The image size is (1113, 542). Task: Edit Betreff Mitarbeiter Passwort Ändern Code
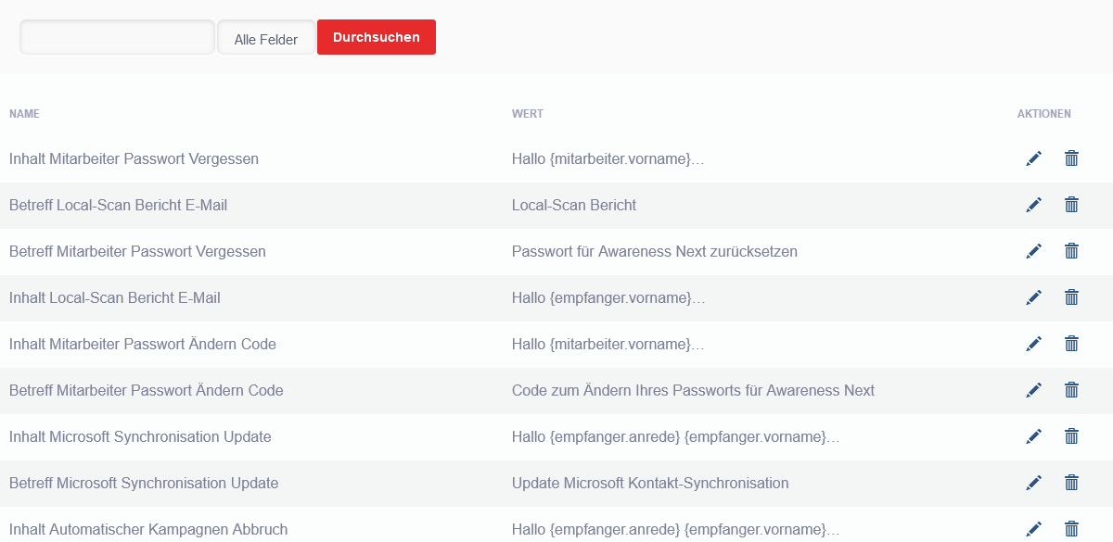[1034, 390]
